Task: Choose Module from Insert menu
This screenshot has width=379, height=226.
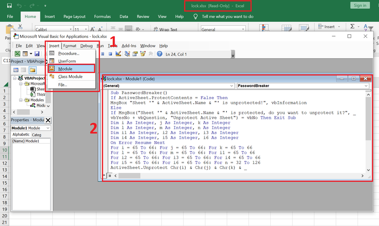Action: pyautogui.click(x=71, y=69)
